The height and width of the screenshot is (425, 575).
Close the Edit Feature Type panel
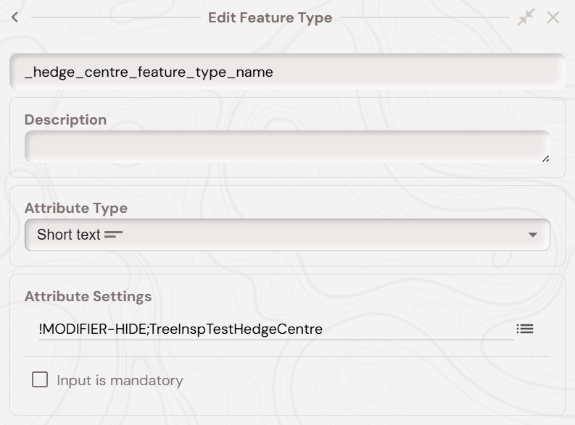click(x=553, y=17)
